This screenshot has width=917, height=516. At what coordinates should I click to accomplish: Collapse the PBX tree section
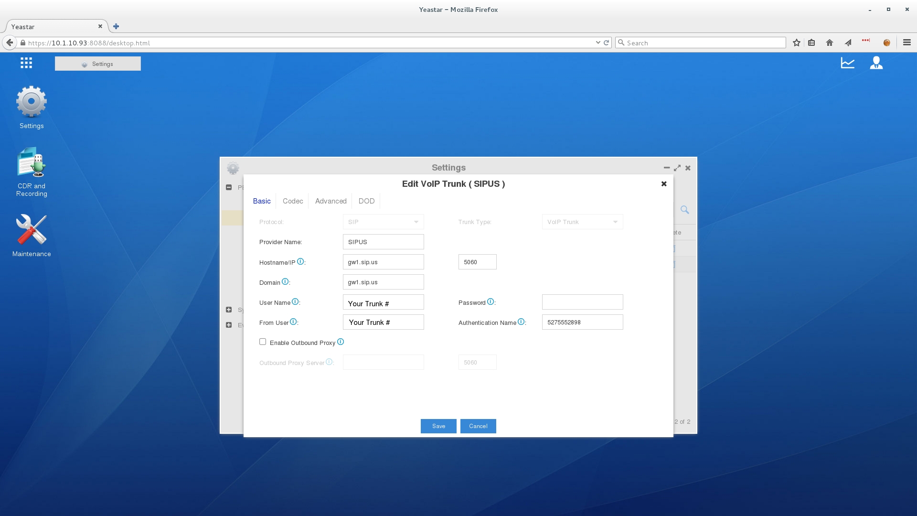click(x=229, y=187)
